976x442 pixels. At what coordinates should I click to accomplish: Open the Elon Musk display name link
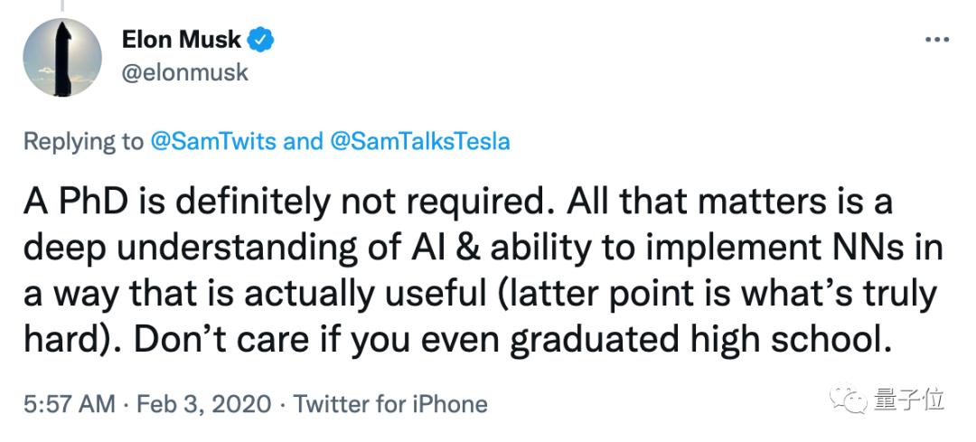(181, 41)
